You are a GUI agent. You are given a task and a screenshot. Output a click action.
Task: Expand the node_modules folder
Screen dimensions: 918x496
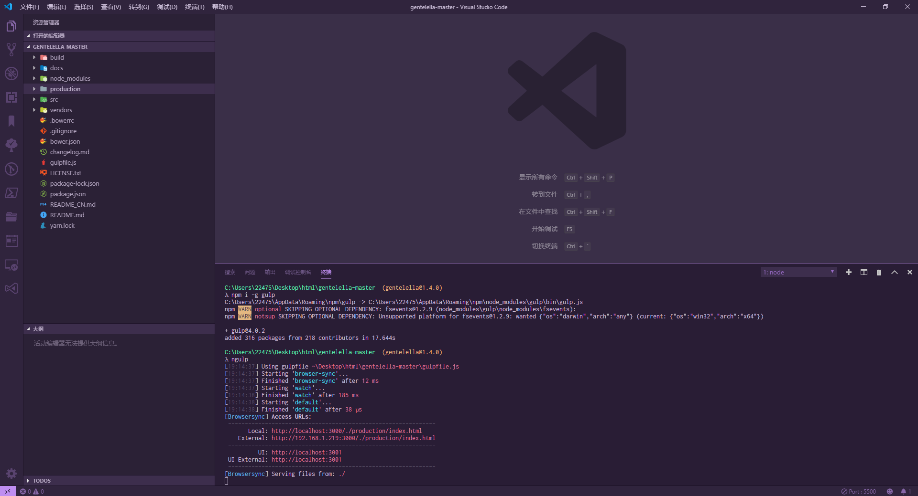point(119,78)
